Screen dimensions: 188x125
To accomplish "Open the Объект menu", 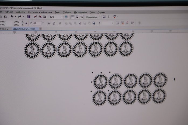I will click(9, 12).
